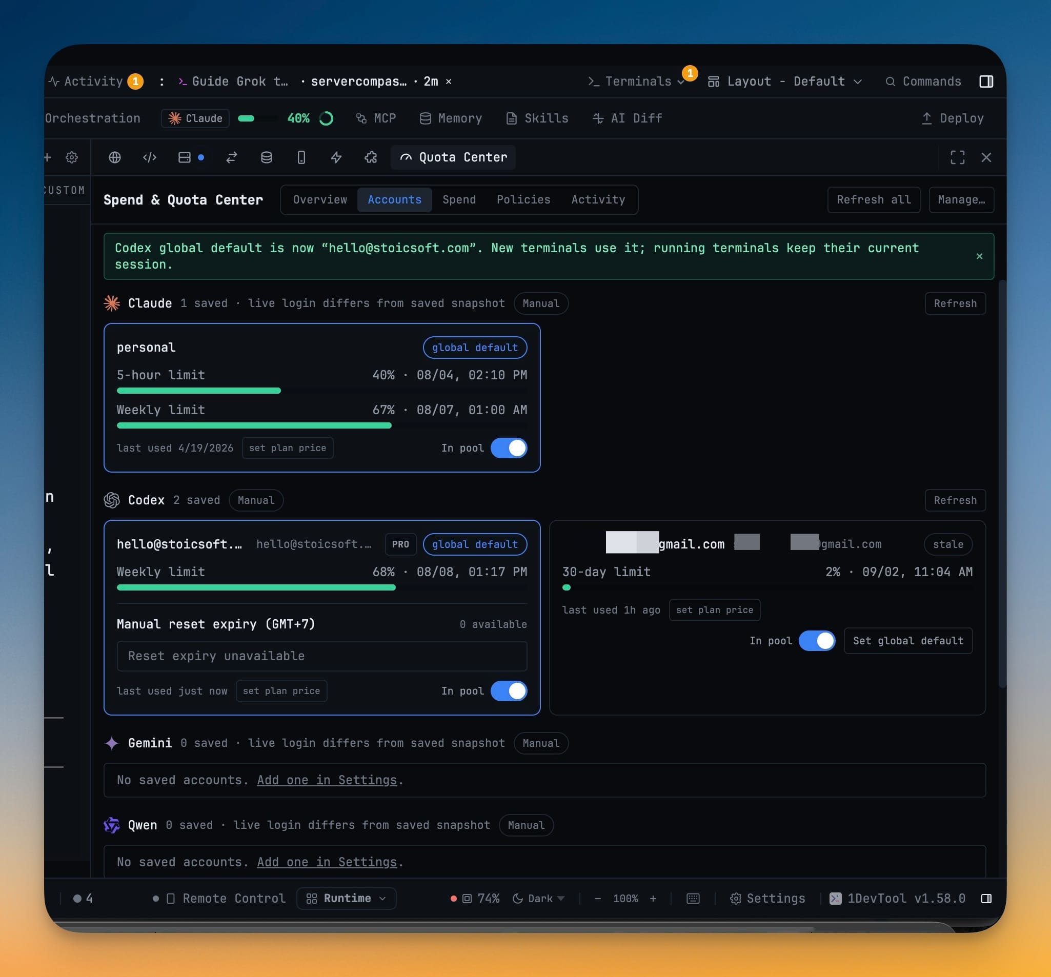The height and width of the screenshot is (977, 1051).
Task: Click the plus icon beside the gear
Action: tap(48, 157)
